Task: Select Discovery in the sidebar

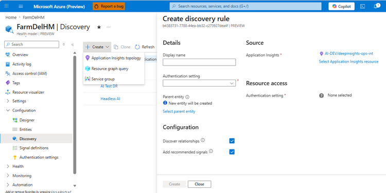Action: click(x=36, y=139)
